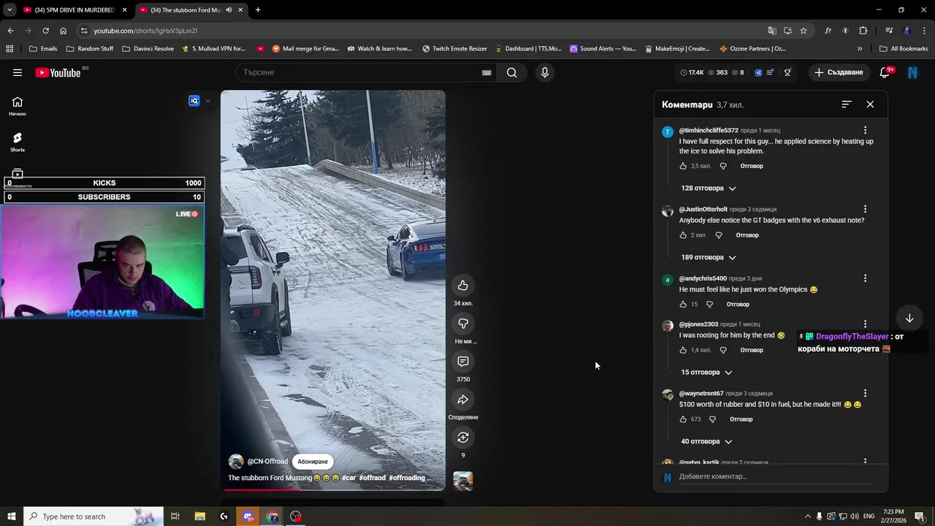Open the tab search dropdown in Chrome
The width and height of the screenshot is (935, 526).
tap(9, 10)
